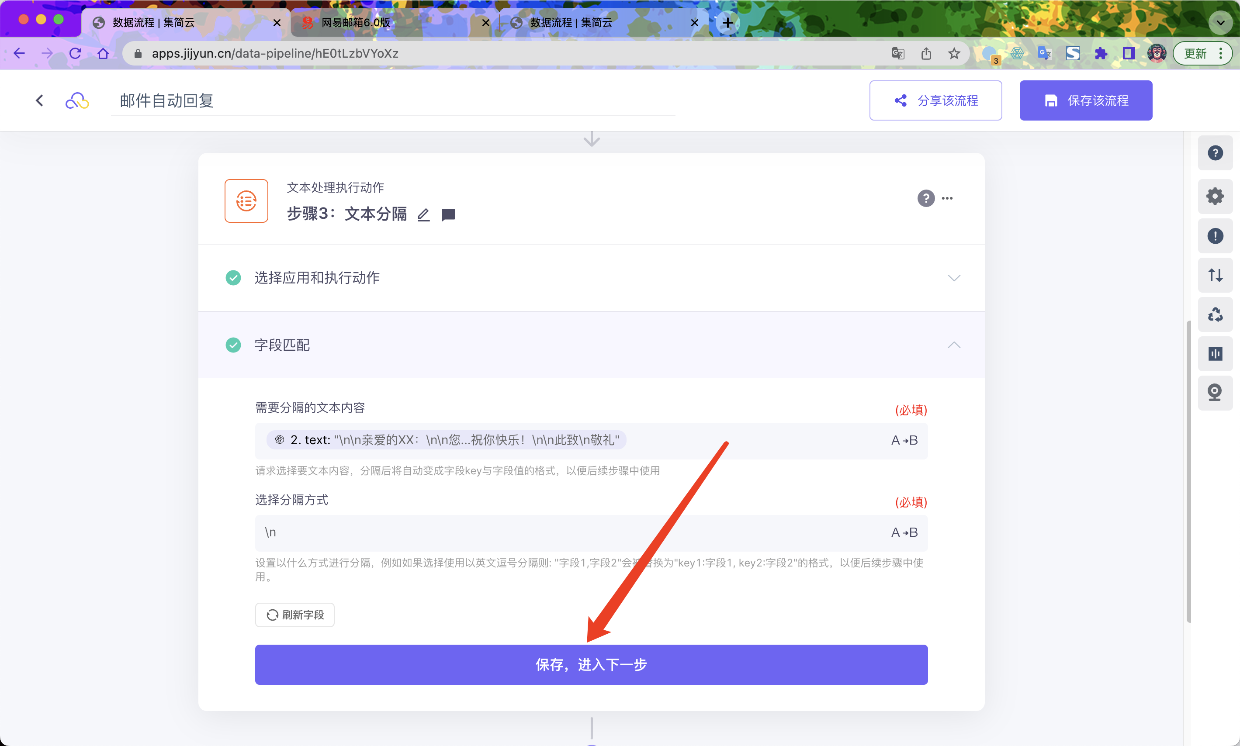Open the settings gear in right sidebar
Viewport: 1240px width, 746px height.
pos(1215,196)
